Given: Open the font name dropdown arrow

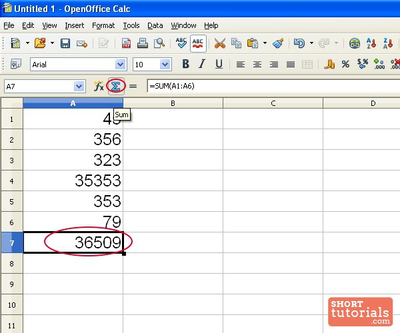Looking at the screenshot, I should point(121,65).
